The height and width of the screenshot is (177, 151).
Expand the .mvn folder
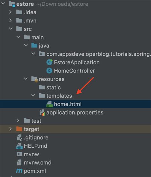11,20
